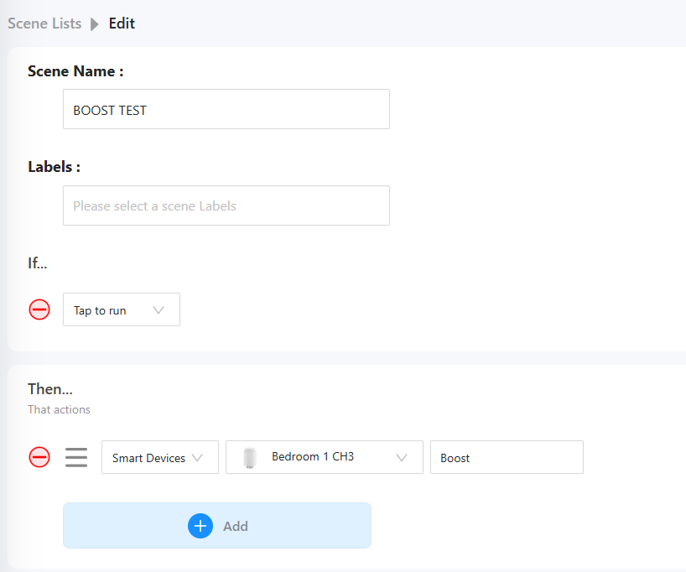This screenshot has width=686, height=572.
Task: Click the Boost action value field
Action: coord(506,457)
